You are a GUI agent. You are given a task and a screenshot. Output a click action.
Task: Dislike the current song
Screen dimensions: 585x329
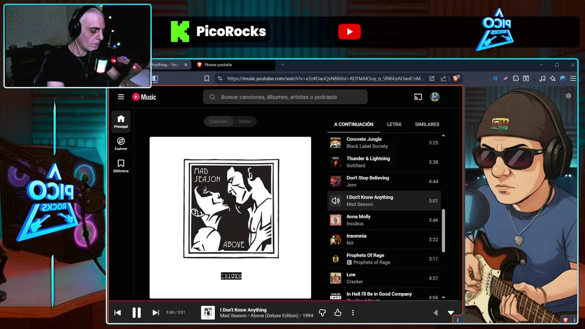point(322,313)
